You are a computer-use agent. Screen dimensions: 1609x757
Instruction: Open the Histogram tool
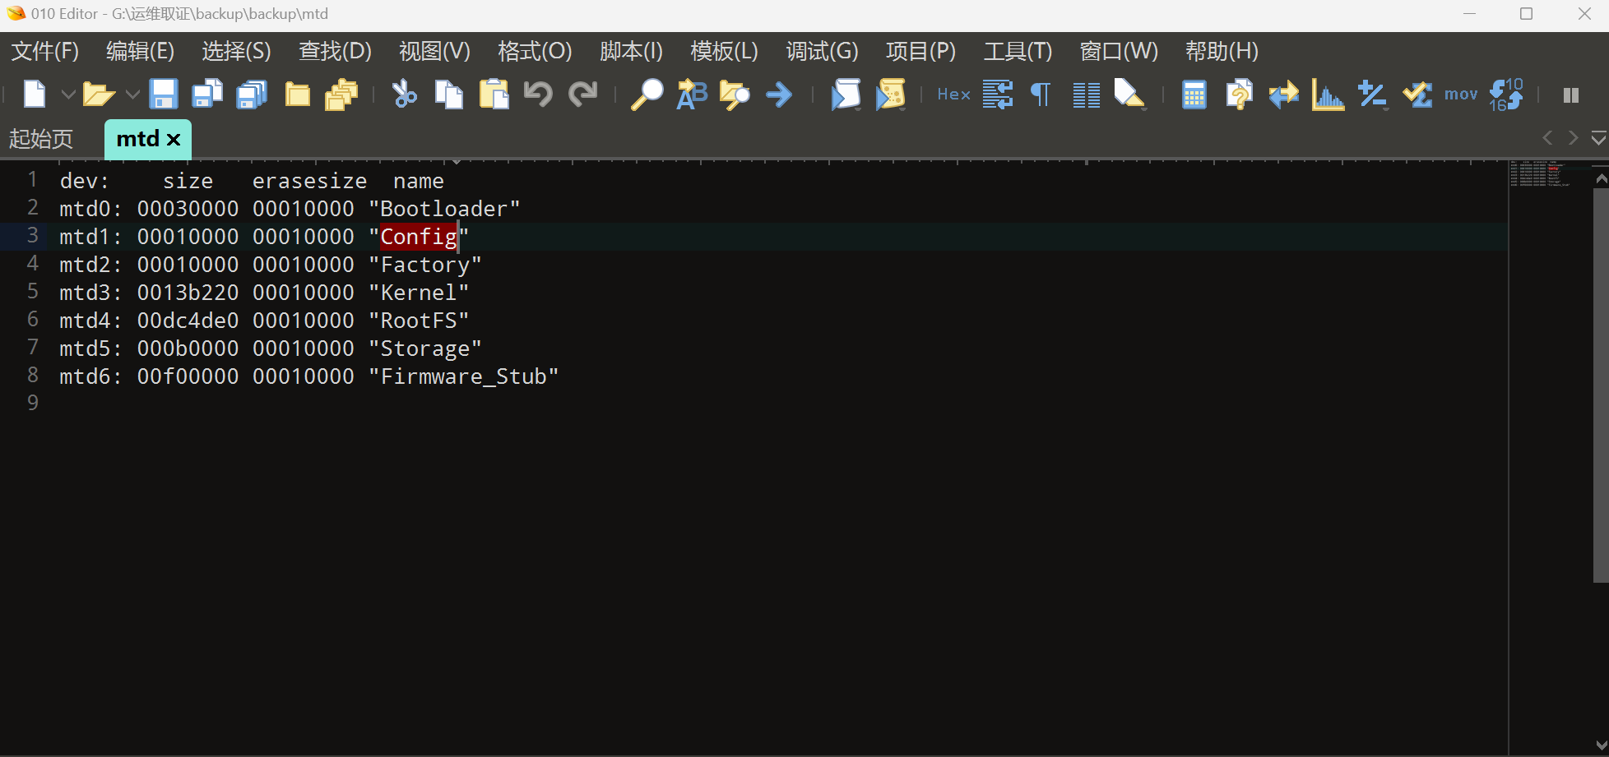[x=1328, y=95]
